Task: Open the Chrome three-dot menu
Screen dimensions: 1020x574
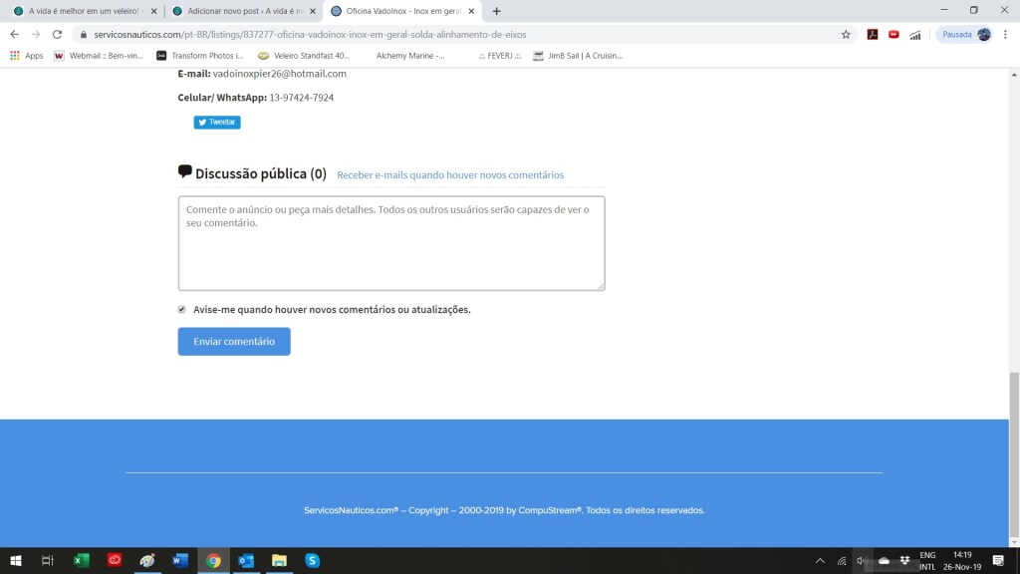Action: (1006, 34)
